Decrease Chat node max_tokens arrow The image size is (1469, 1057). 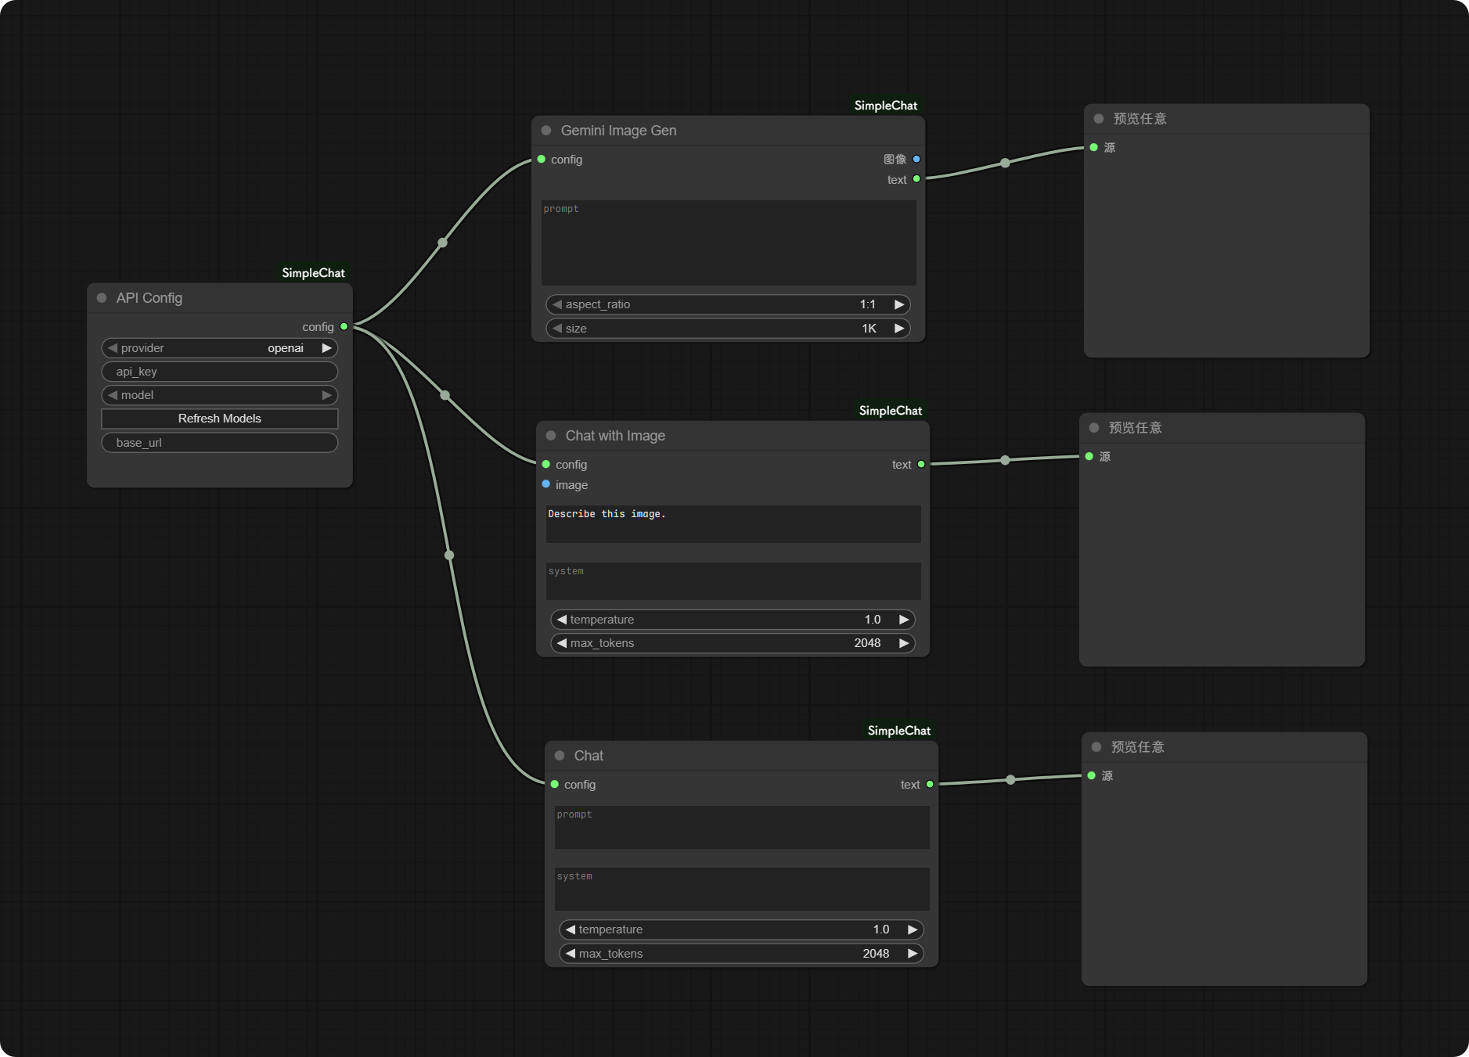[x=571, y=954]
